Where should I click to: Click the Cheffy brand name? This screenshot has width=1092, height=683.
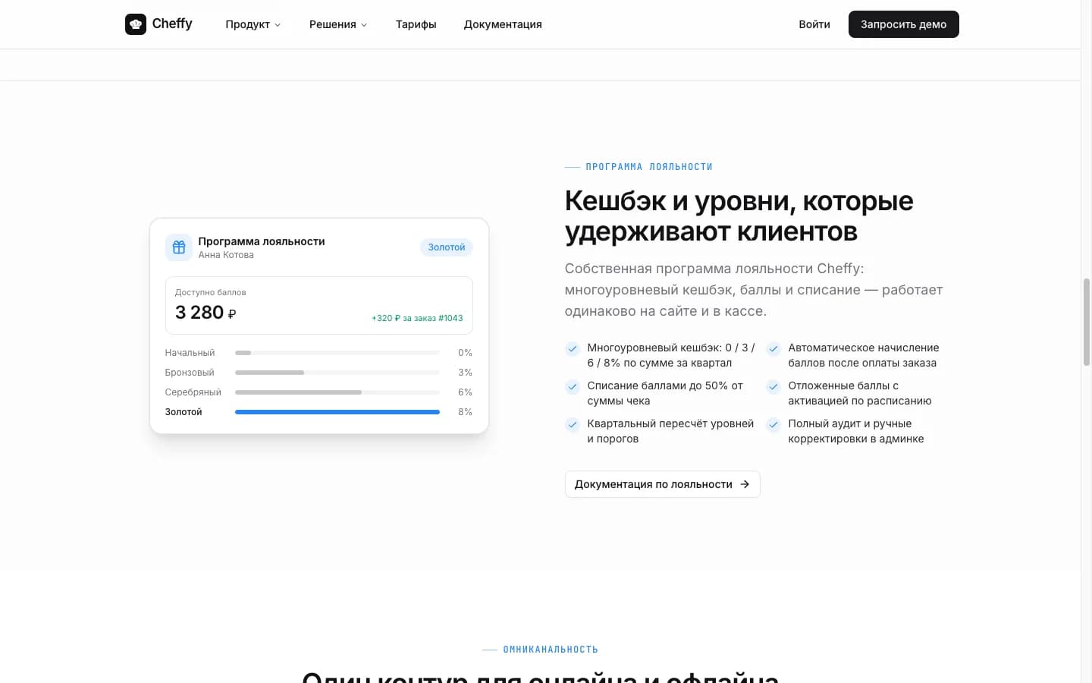coord(172,24)
